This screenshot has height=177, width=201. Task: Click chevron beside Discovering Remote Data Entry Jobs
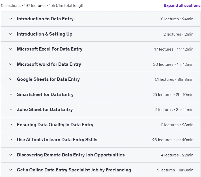point(11,155)
